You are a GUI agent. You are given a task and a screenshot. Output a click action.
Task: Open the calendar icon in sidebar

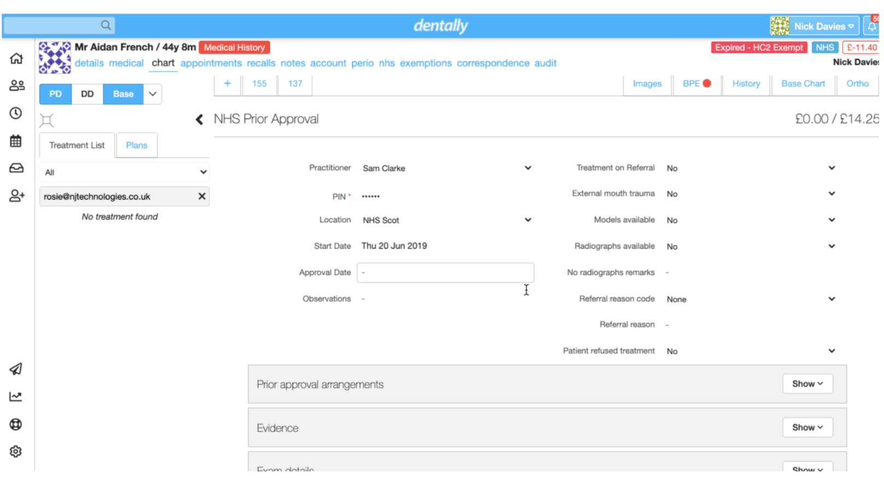tap(16, 141)
